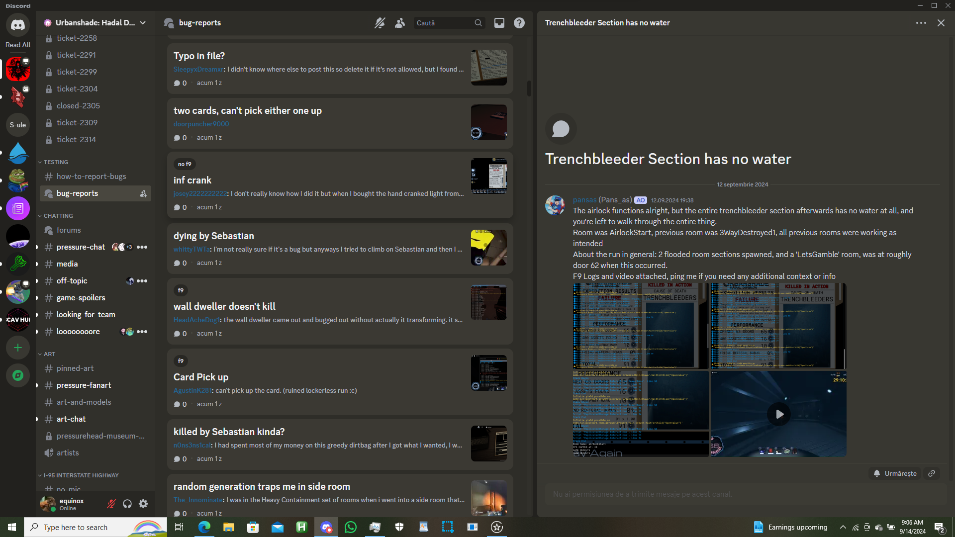This screenshot has width=955, height=537.
Task: Click Read All button in server bar
Action: point(18,45)
